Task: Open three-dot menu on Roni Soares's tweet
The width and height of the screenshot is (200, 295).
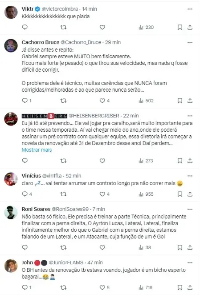Action: [x=190, y=209]
